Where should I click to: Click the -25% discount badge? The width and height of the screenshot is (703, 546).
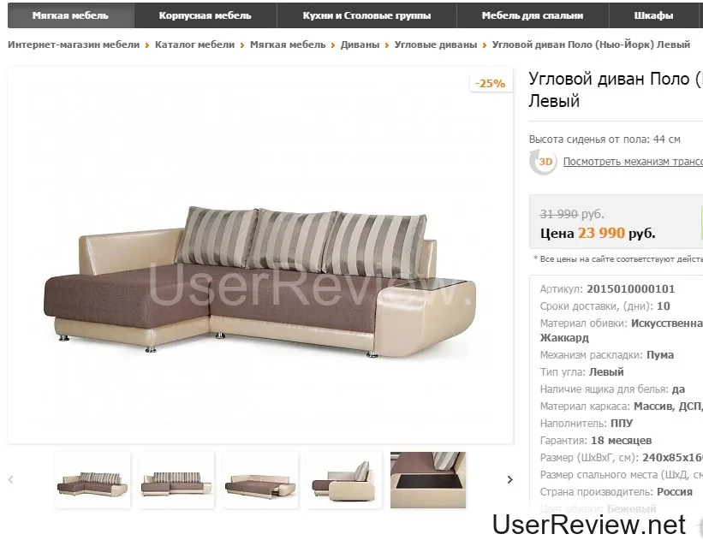491,83
